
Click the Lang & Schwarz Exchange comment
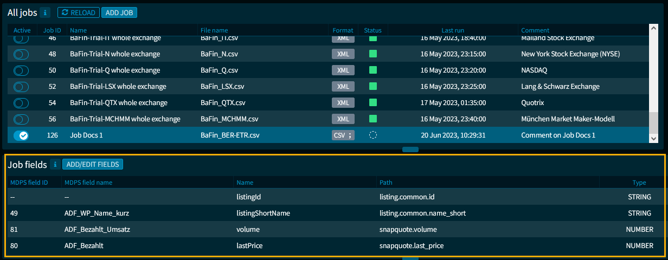click(560, 87)
